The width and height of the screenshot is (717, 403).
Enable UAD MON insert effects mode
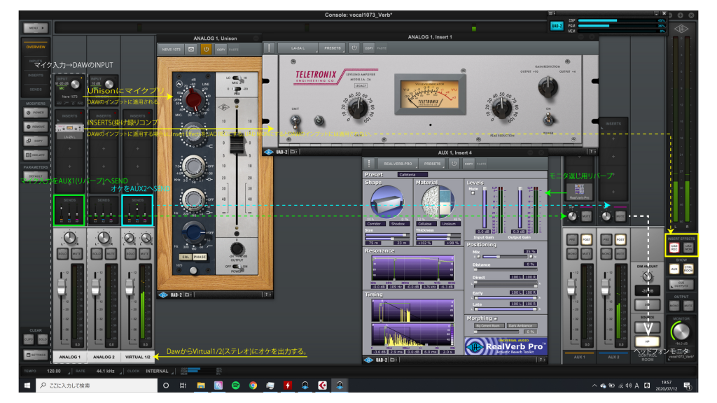tap(688, 248)
